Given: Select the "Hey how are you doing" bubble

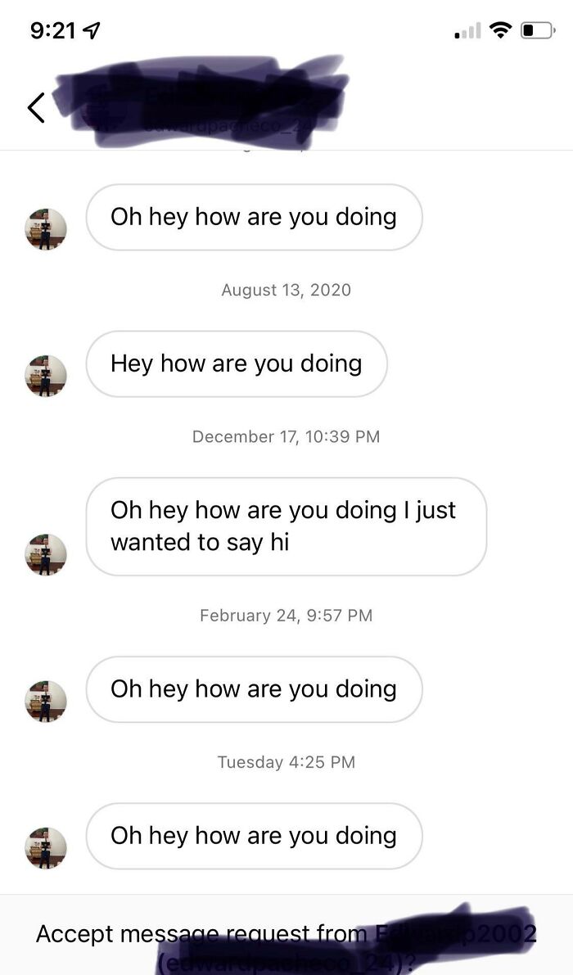Looking at the screenshot, I should coord(237,363).
